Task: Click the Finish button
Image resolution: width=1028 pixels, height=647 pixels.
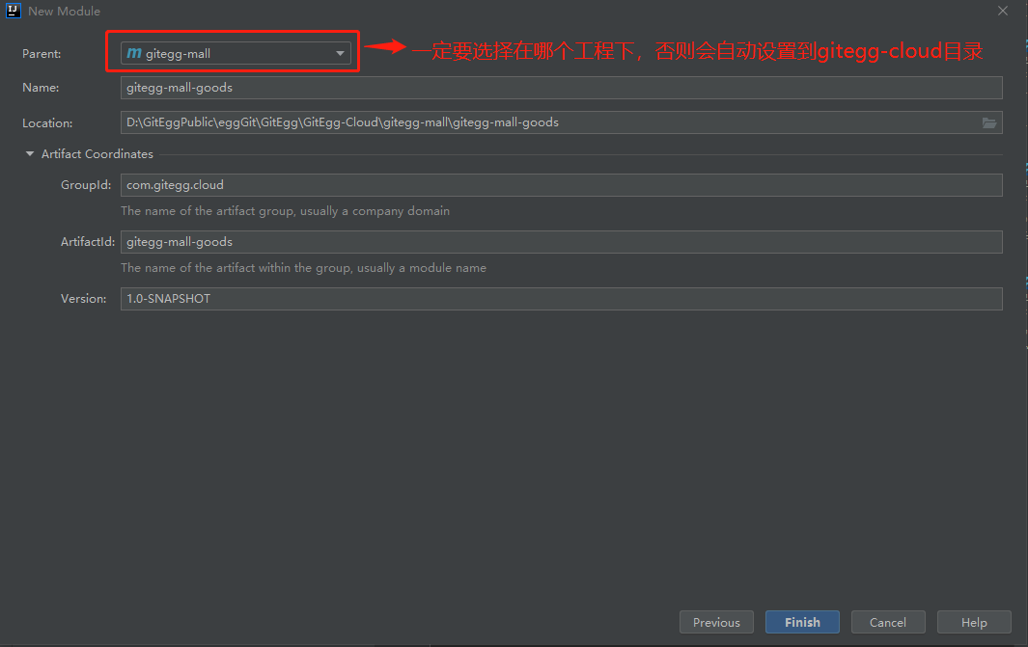Action: 802,622
